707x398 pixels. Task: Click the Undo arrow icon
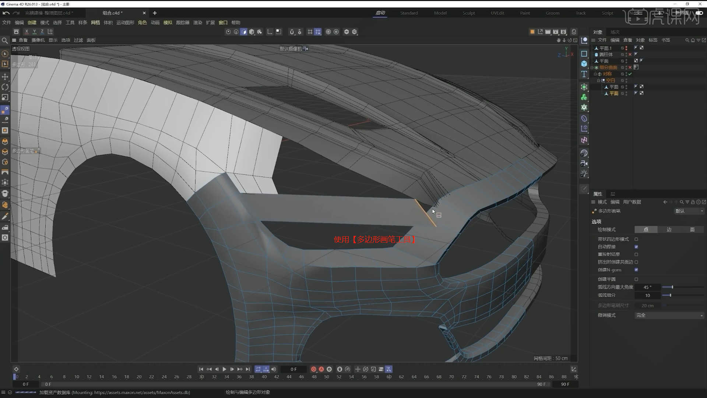6,13
